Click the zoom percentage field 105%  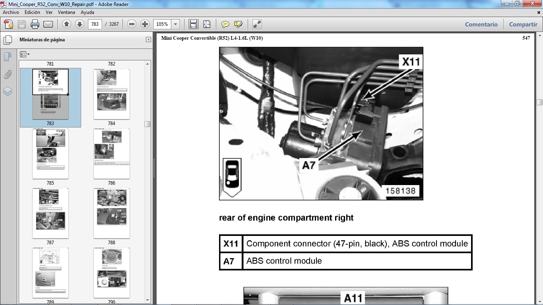click(x=163, y=24)
